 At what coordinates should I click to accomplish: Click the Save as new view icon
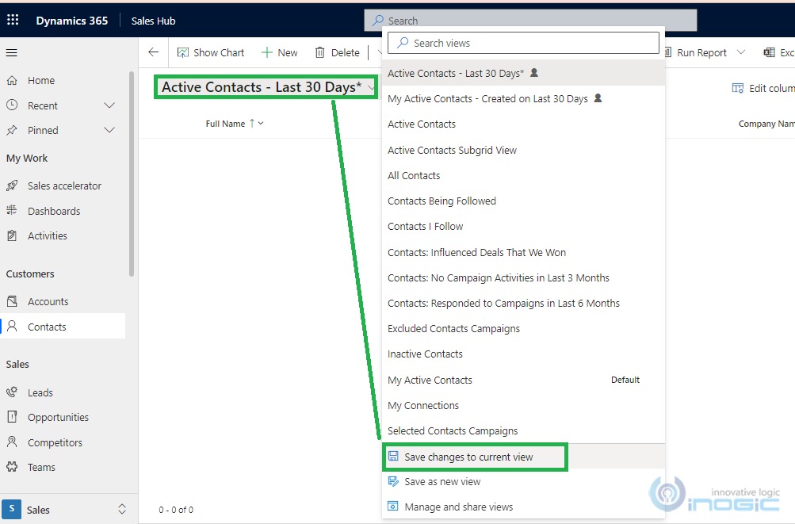pos(393,481)
